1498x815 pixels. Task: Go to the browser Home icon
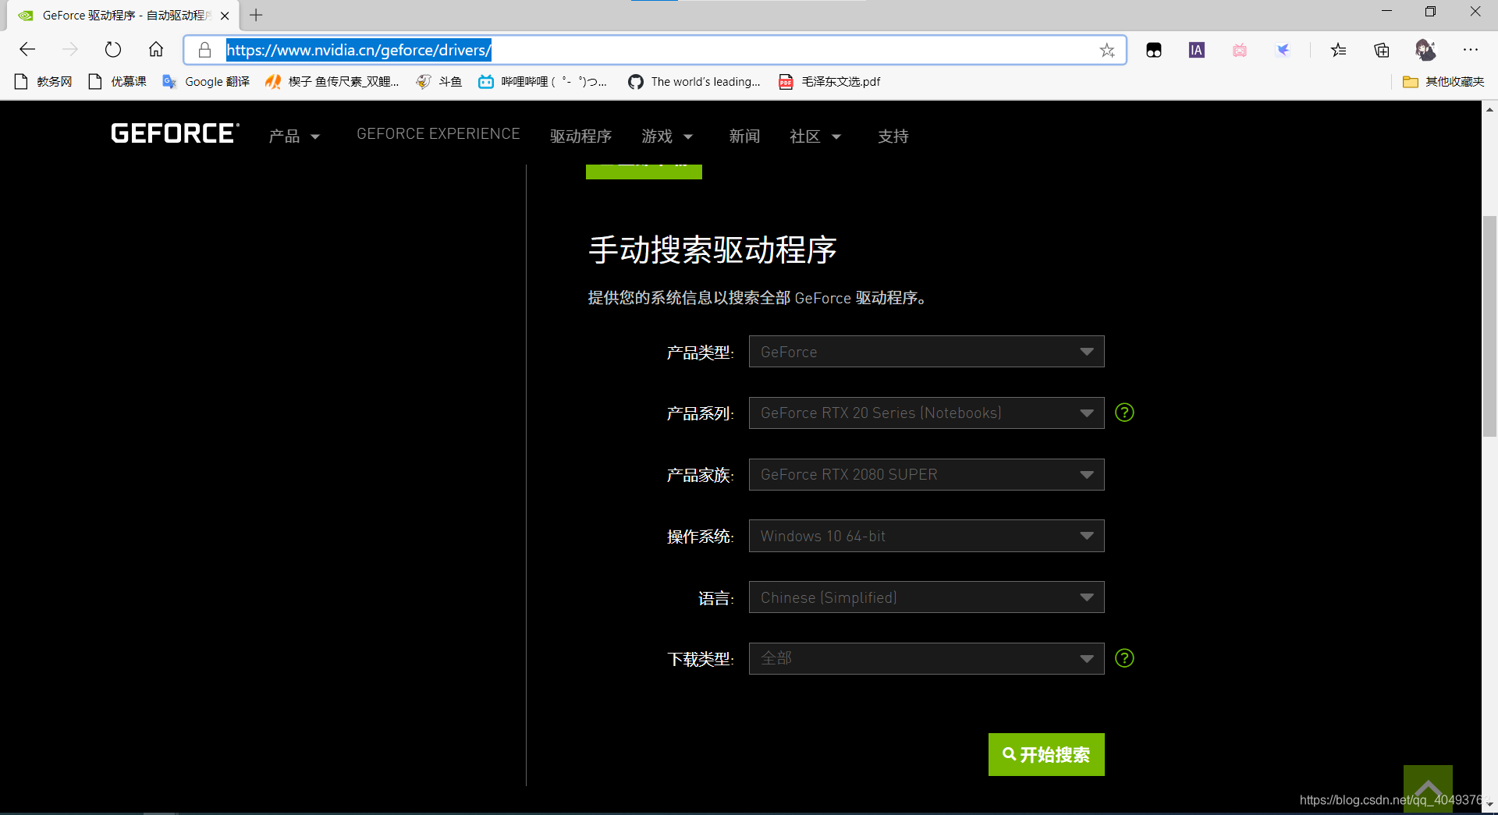[156, 50]
